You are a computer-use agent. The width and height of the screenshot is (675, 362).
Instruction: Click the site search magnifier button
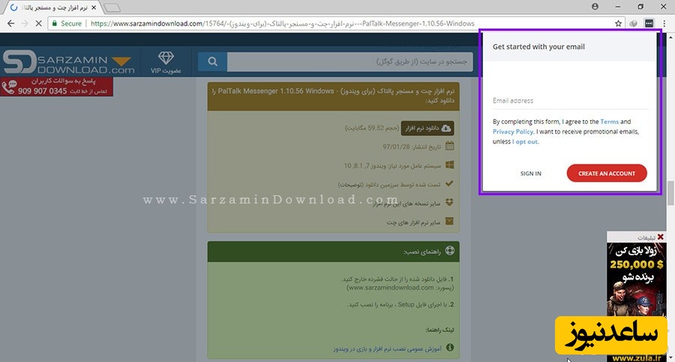212,62
